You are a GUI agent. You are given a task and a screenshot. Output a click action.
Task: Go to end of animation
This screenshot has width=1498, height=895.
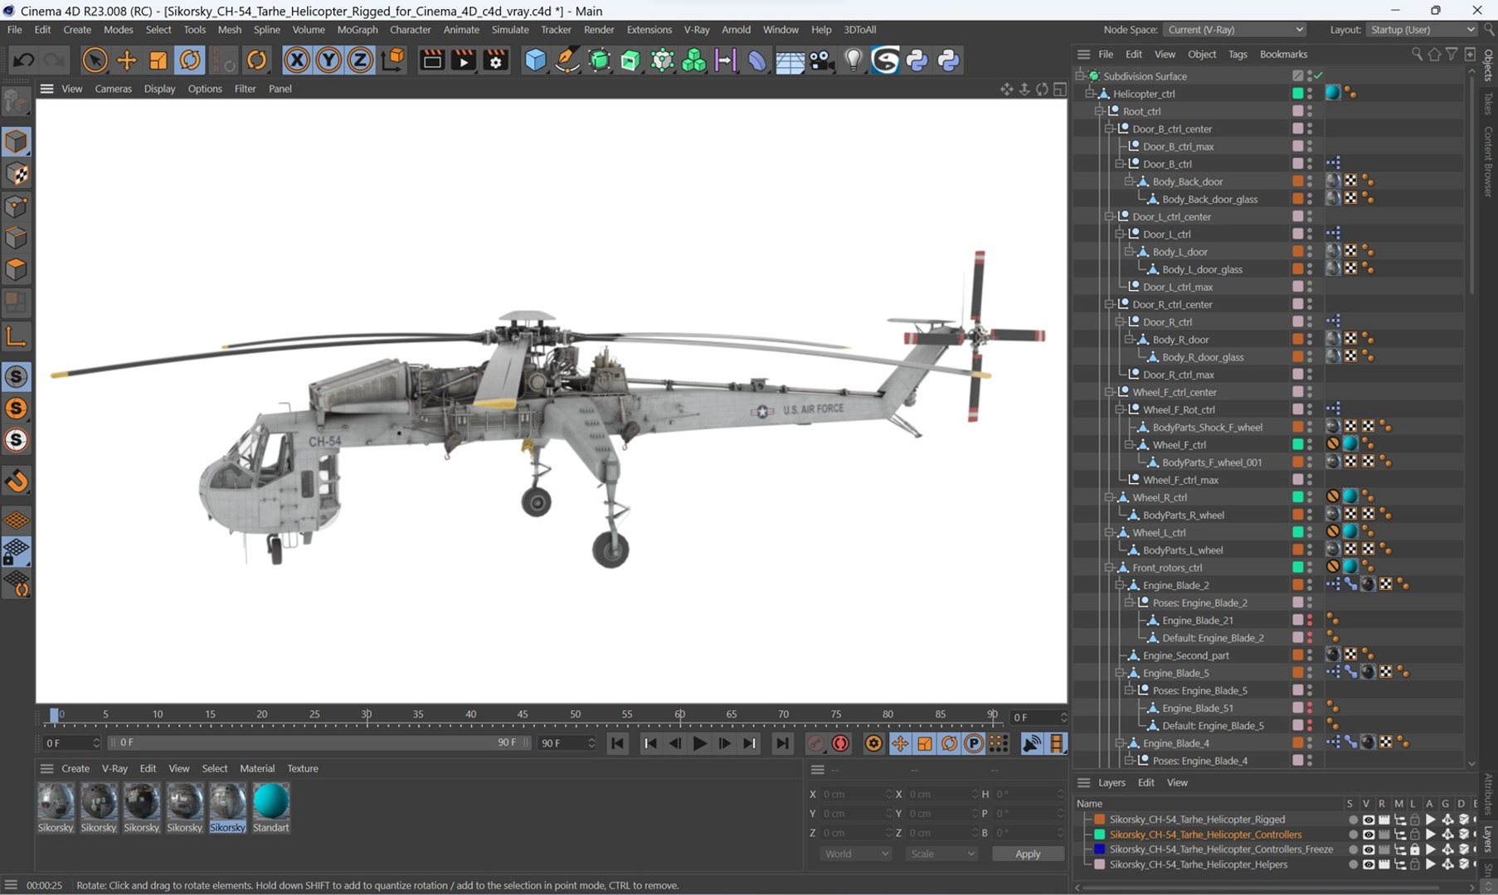782,743
